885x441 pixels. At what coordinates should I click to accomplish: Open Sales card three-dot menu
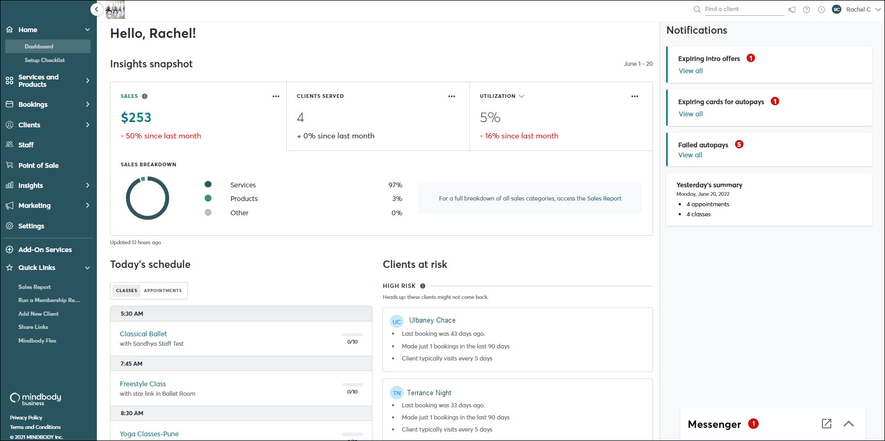pyautogui.click(x=276, y=96)
